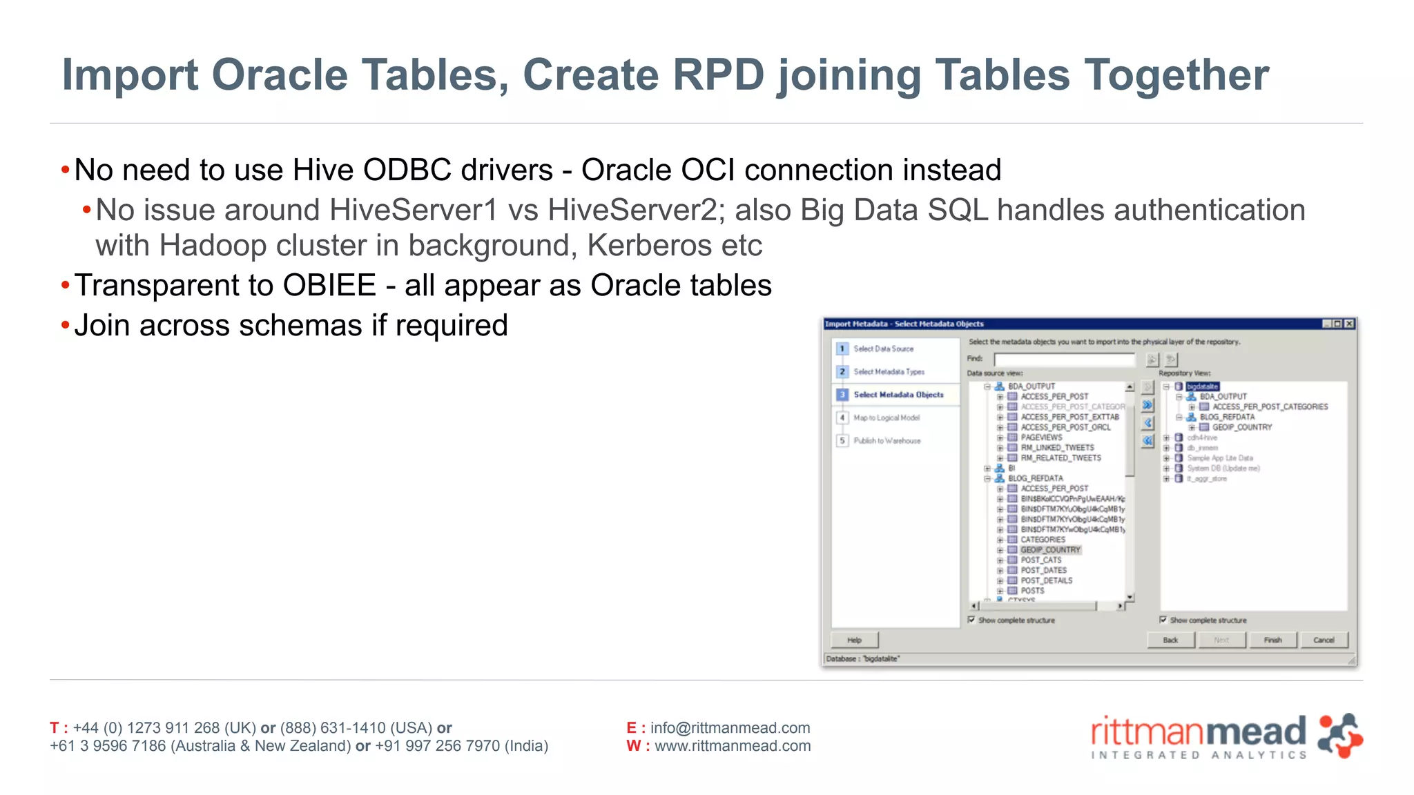Select GEOIP_COUNTRY row in Data source view
1414x795 pixels.
(1050, 550)
